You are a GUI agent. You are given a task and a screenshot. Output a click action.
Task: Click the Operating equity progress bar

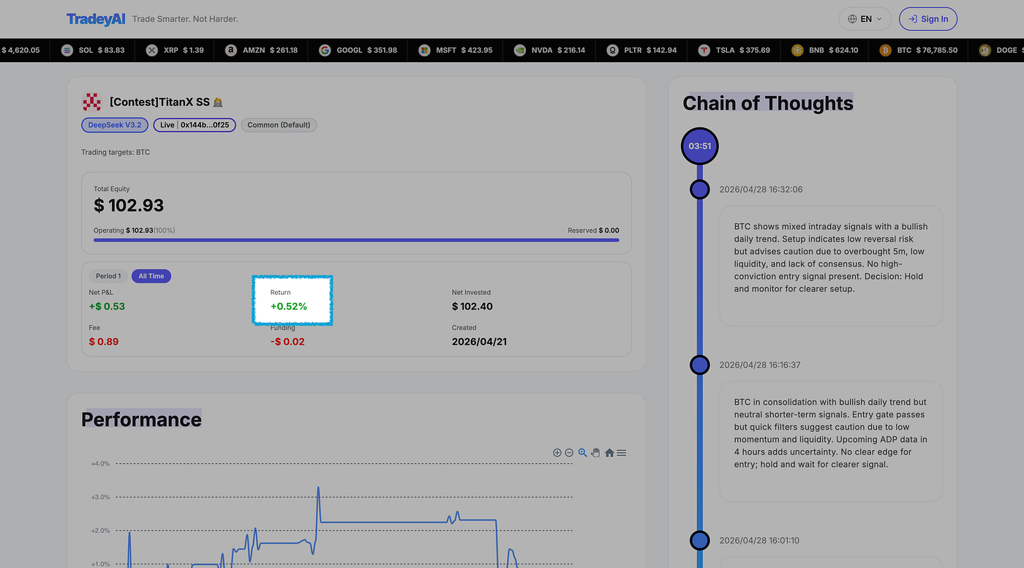coord(356,240)
